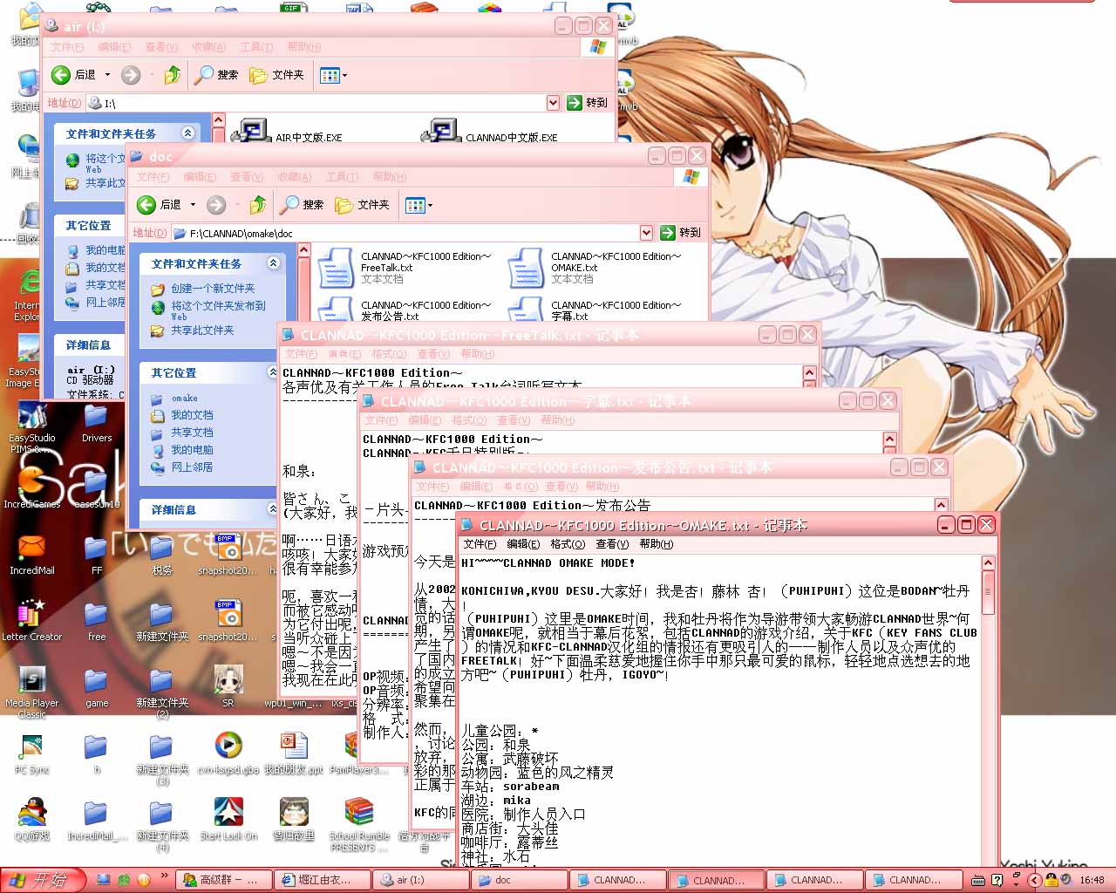Open the 编辑(E) menu in the OMAKE Notepad
This screenshot has width=1116, height=893.
(523, 544)
